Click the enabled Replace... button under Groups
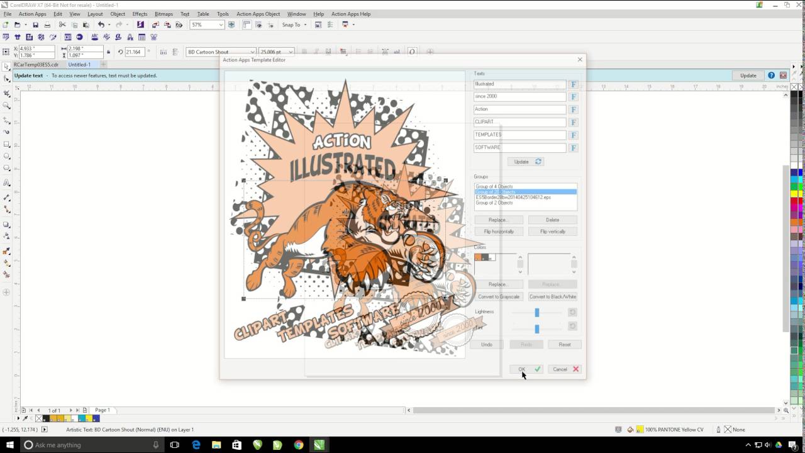Image resolution: width=805 pixels, height=453 pixels. click(x=499, y=220)
